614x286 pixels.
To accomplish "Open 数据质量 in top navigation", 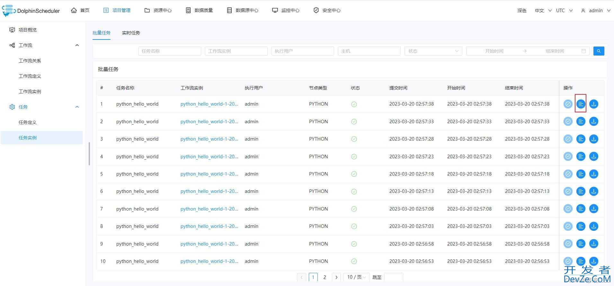I will [199, 11].
